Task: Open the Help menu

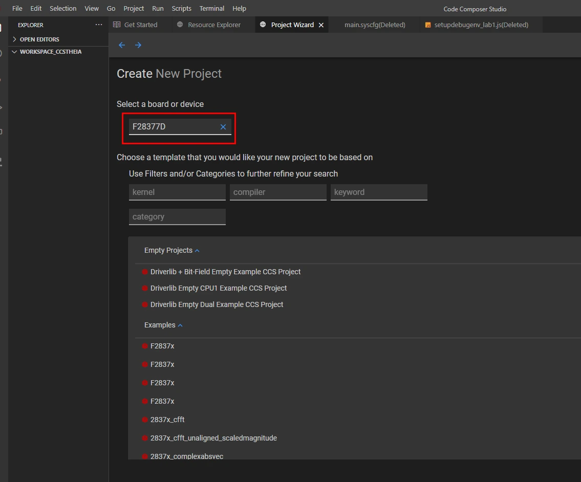Action: 239,8
